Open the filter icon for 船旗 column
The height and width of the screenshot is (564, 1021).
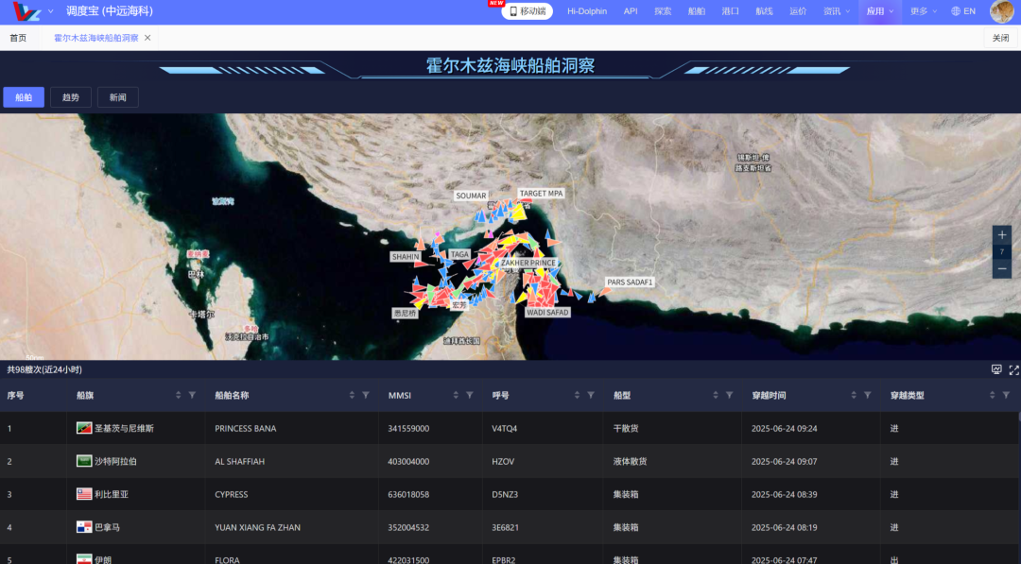(x=192, y=395)
